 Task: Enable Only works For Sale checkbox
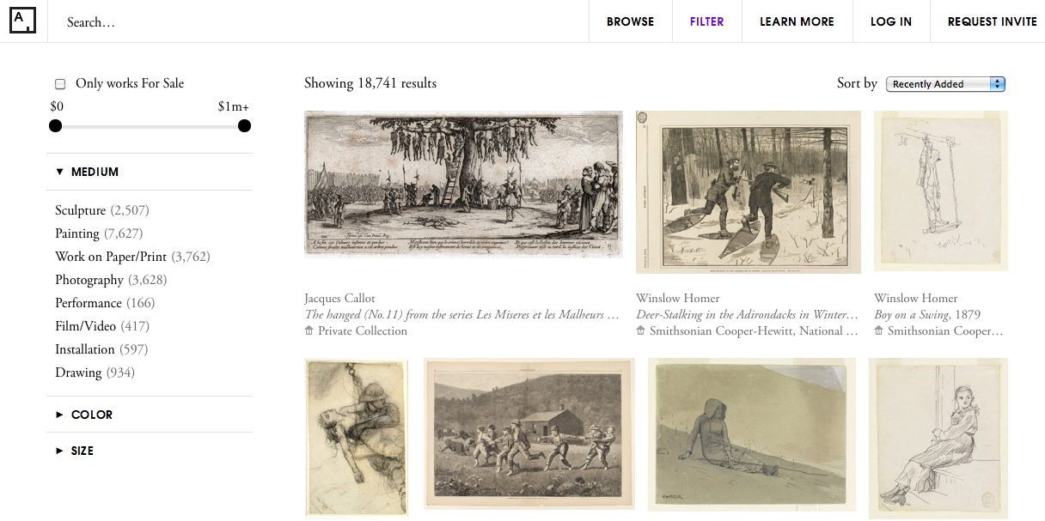click(60, 84)
